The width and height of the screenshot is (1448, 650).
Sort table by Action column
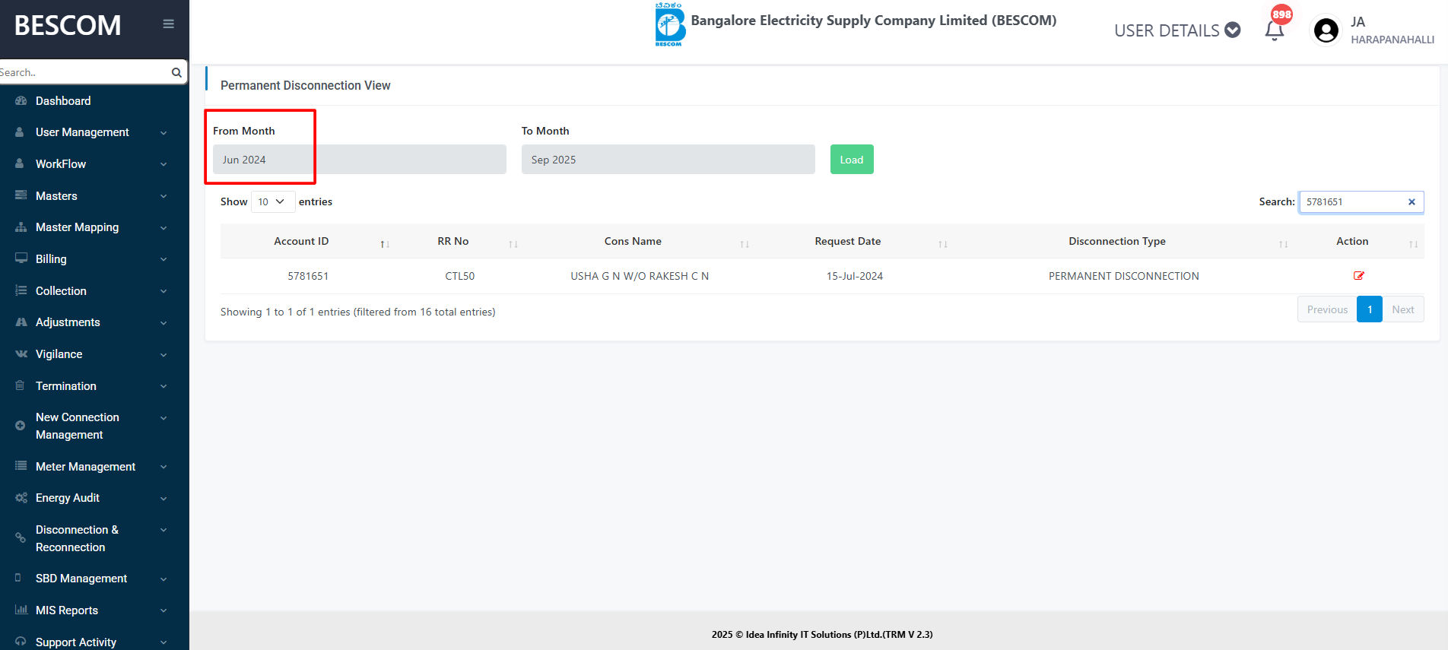pos(1413,244)
